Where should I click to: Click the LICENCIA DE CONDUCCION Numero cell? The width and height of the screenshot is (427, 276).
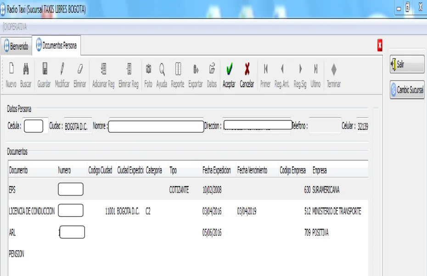pyautogui.click(x=71, y=210)
